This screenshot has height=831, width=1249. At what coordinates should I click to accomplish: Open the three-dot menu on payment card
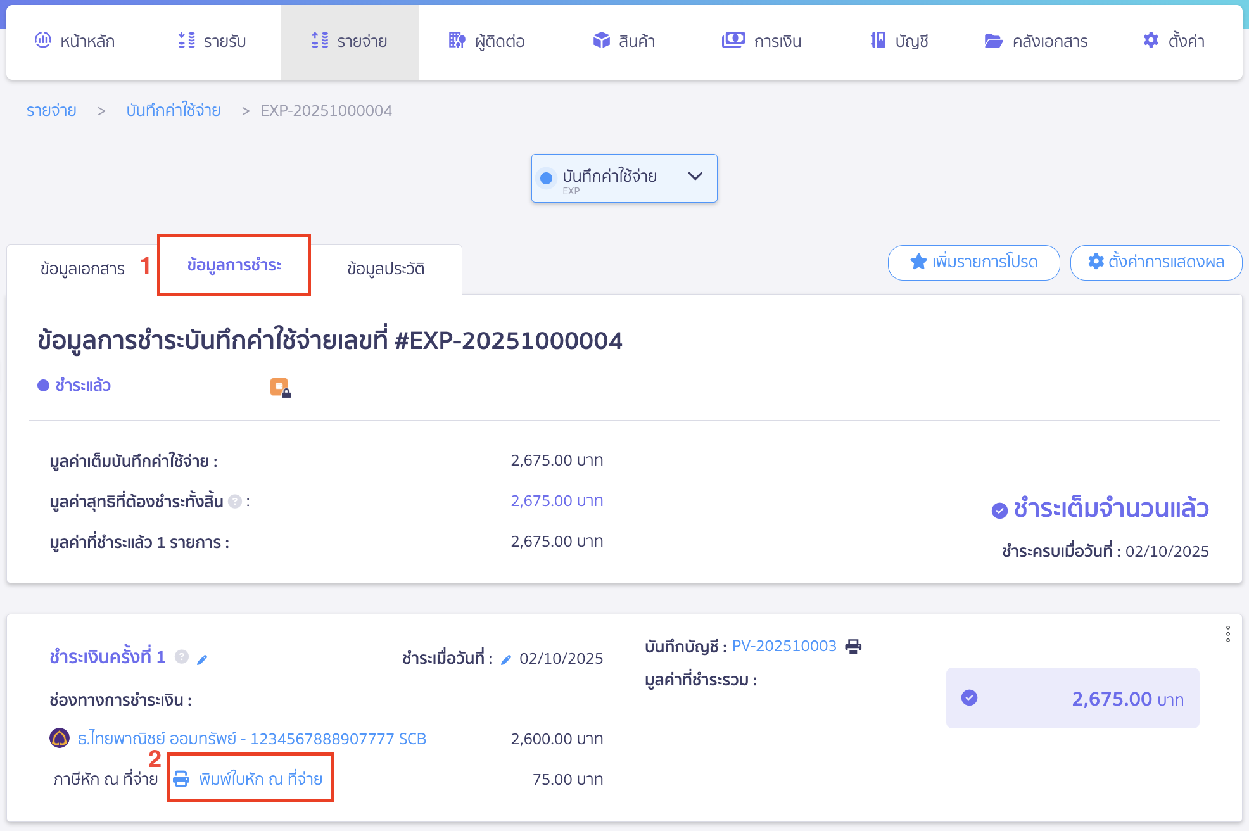[x=1227, y=634]
